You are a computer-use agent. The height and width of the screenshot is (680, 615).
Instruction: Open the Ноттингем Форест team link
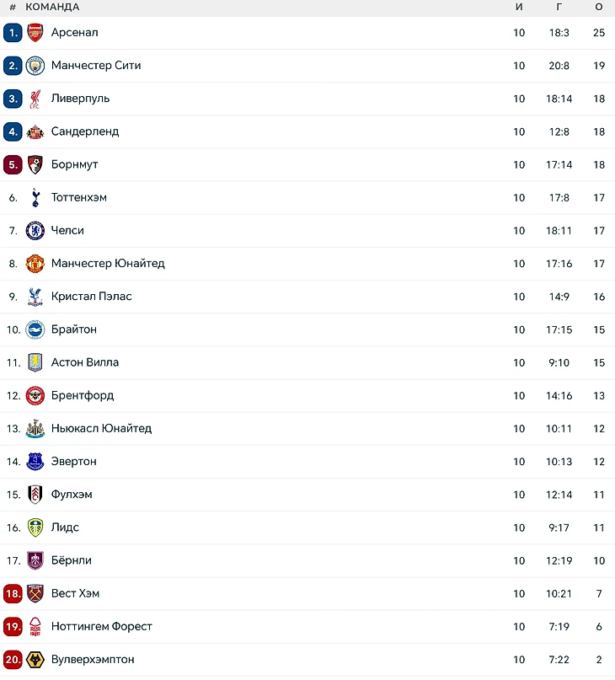pyautogui.click(x=101, y=627)
